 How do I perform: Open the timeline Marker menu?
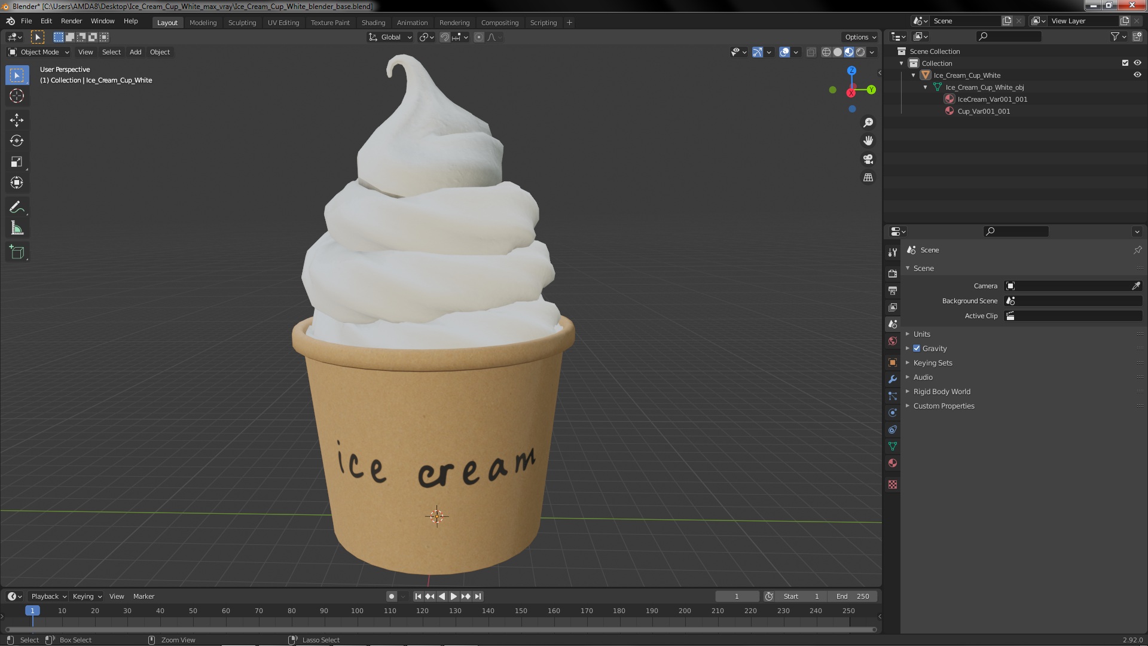tap(143, 596)
